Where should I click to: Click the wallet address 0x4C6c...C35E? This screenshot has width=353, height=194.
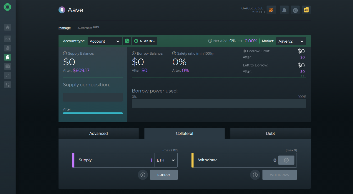(253, 8)
